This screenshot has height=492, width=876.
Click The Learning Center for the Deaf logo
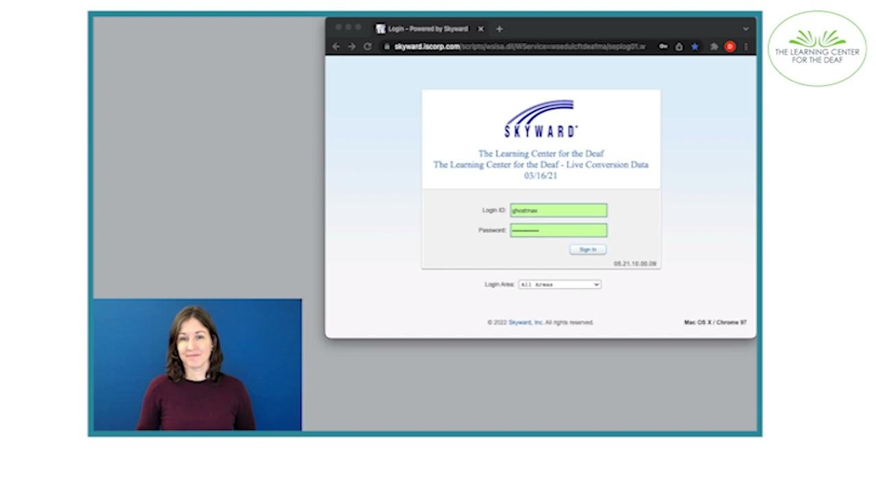[817, 49]
